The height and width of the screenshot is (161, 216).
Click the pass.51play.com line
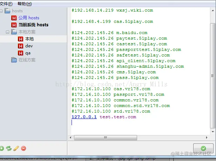point(115,78)
